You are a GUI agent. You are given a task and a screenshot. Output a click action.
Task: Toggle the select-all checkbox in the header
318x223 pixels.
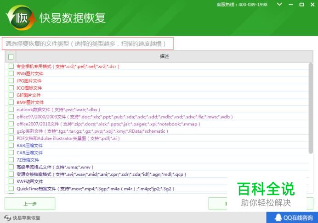[11, 57]
